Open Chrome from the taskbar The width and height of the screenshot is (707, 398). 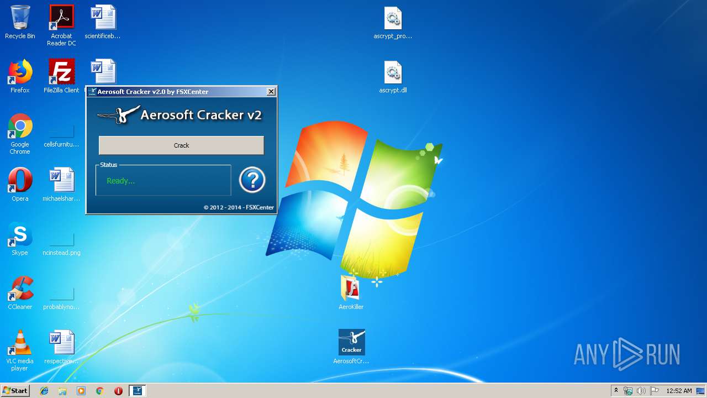point(99,391)
